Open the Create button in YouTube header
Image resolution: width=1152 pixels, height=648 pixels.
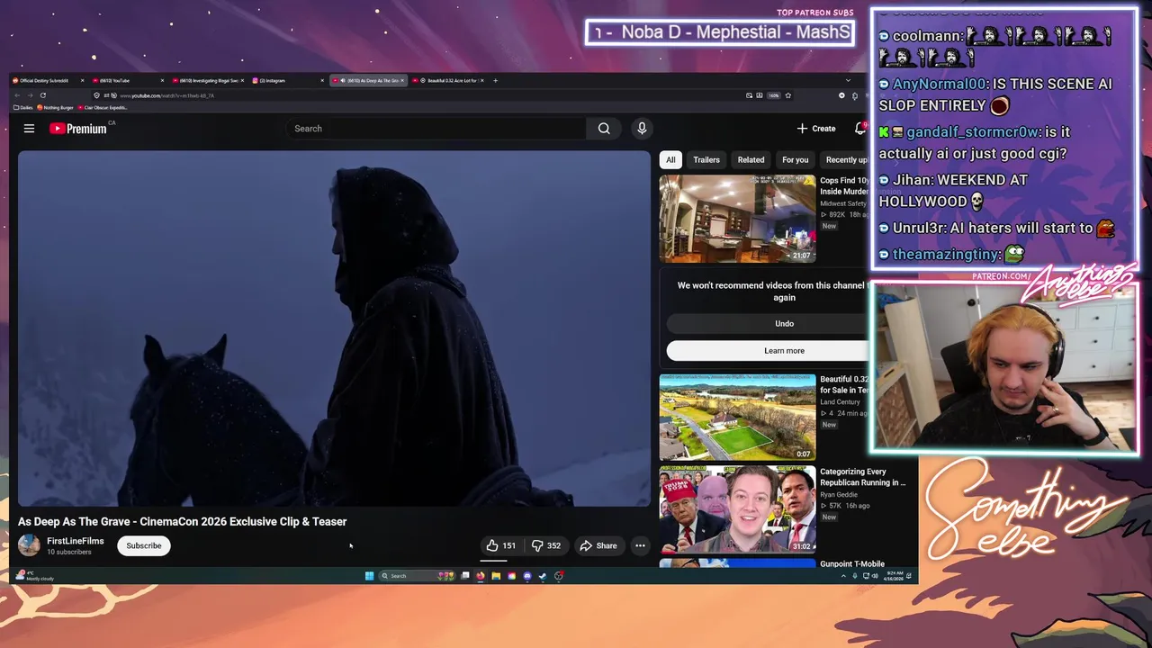(x=816, y=129)
